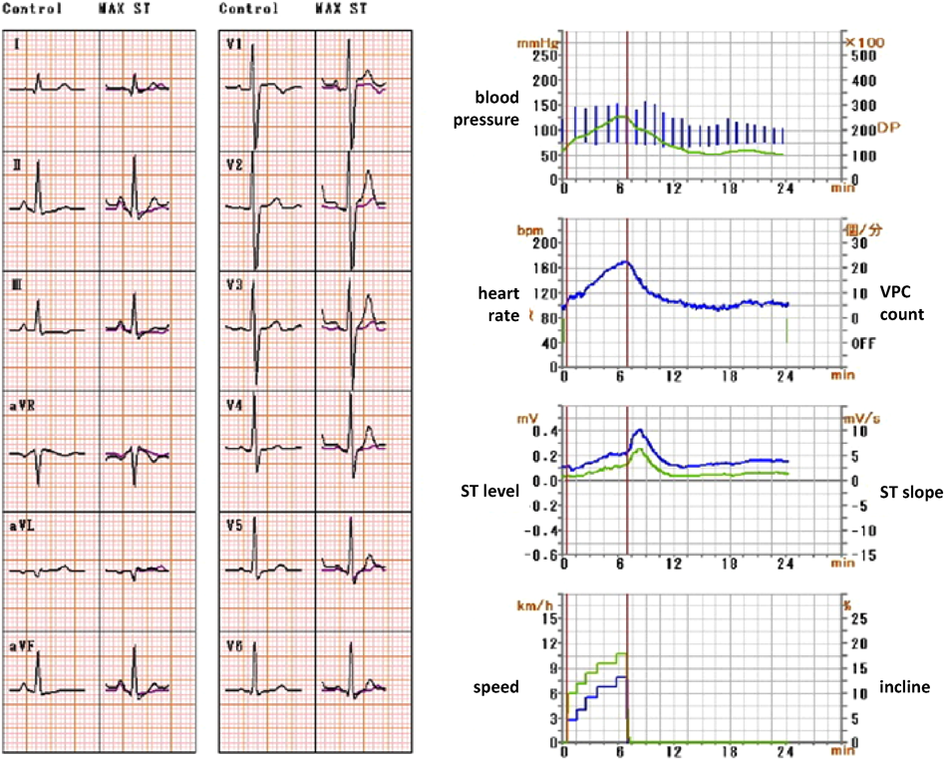Screen dimensions: 945x760
Task: Click the km/h unit label
Action: [x=527, y=604]
